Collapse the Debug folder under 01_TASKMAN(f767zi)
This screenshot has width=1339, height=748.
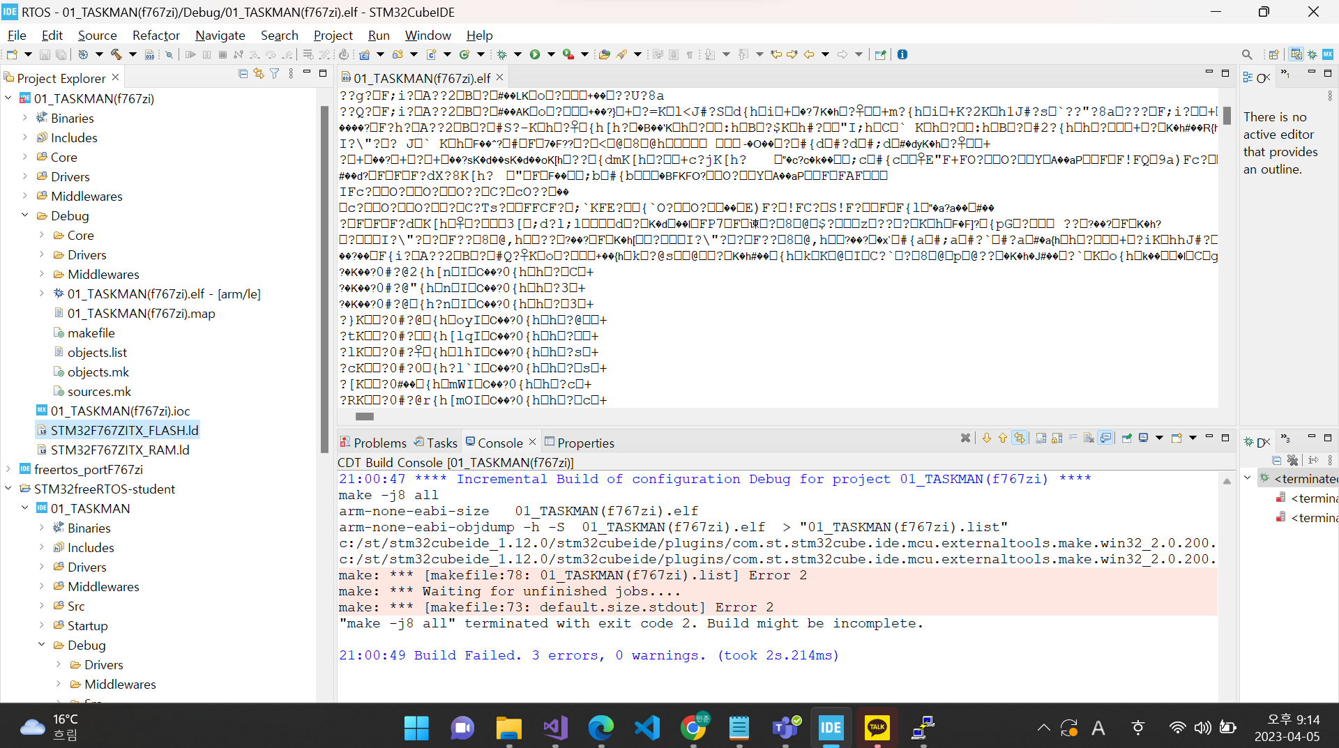pos(25,215)
